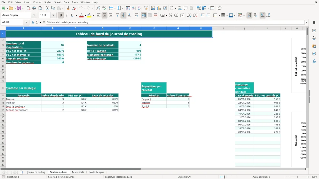
Task: Insert an image using the toolbar icon
Action: pyautogui.click(x=153, y=8)
